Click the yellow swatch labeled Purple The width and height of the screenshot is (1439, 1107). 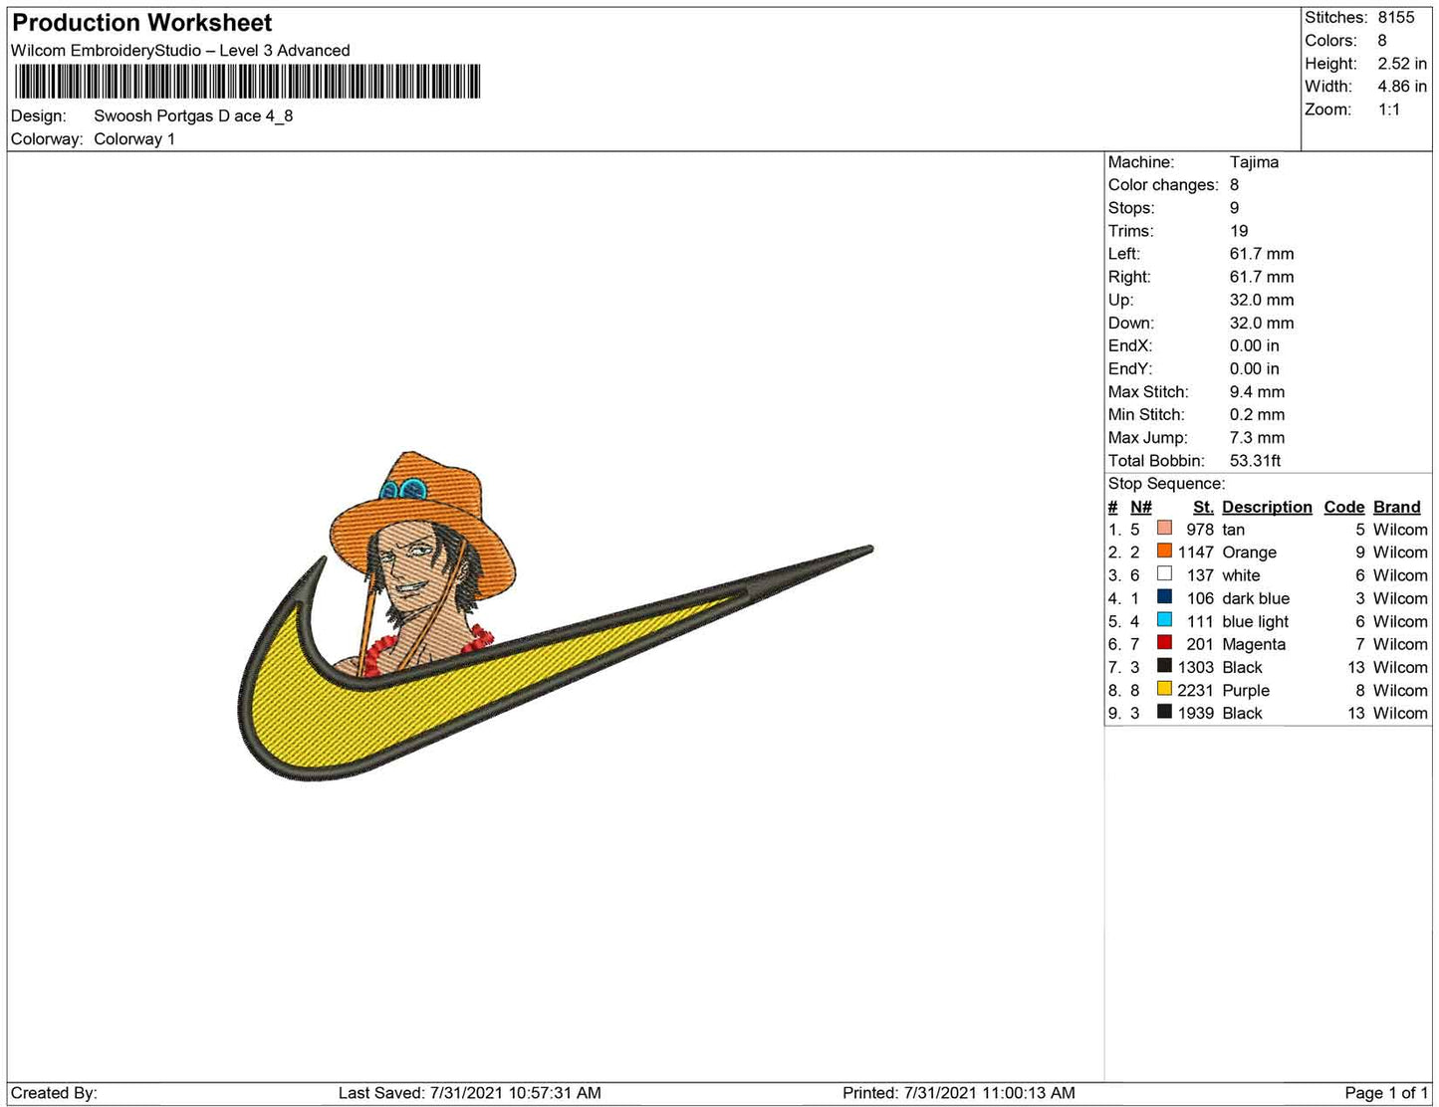pos(1164,688)
